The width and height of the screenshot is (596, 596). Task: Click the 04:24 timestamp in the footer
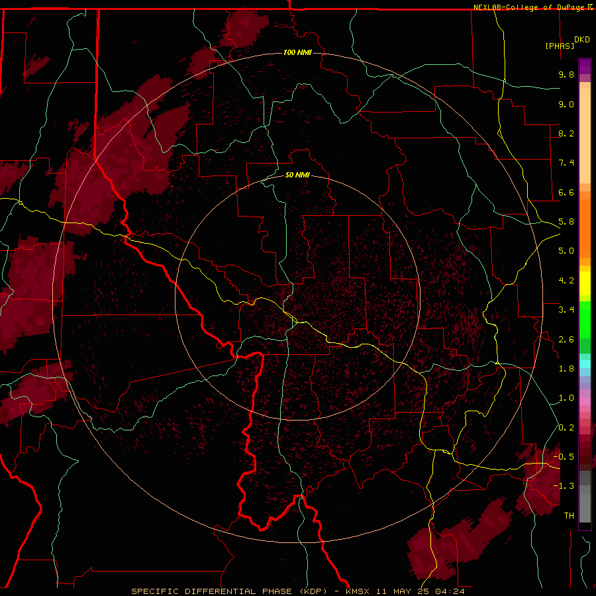click(x=450, y=591)
